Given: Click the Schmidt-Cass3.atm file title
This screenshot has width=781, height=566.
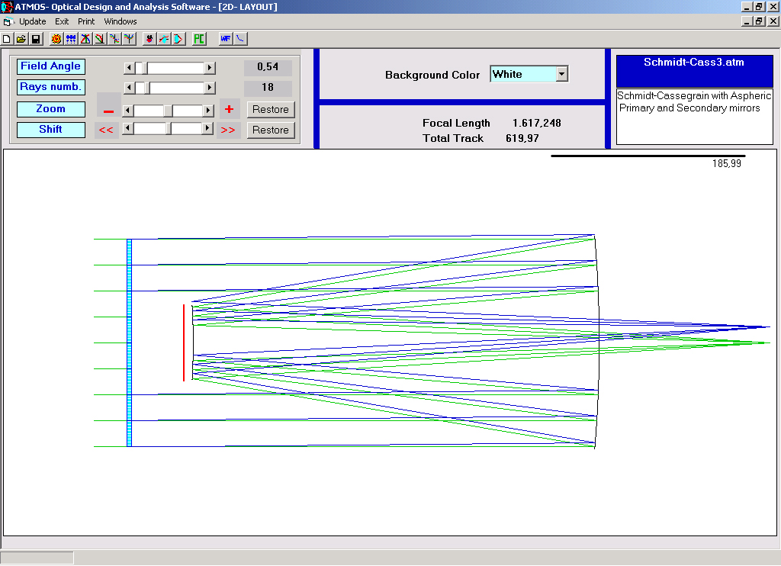Looking at the screenshot, I should [694, 63].
